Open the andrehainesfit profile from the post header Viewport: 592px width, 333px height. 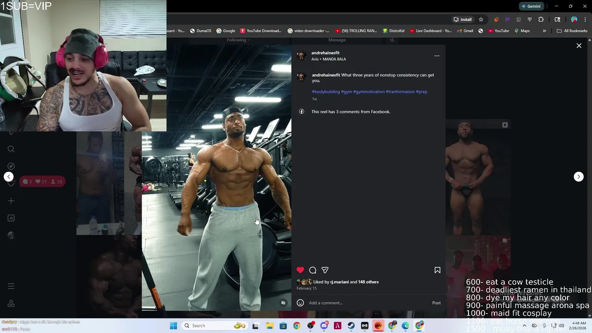click(325, 53)
